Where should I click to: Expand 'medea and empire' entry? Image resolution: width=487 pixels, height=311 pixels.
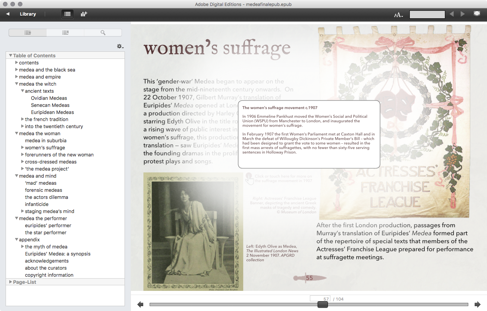pyautogui.click(x=16, y=77)
